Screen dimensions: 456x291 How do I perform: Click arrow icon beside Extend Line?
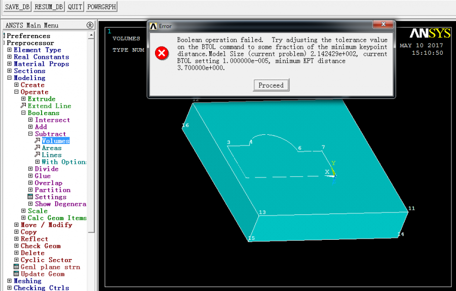coord(23,105)
